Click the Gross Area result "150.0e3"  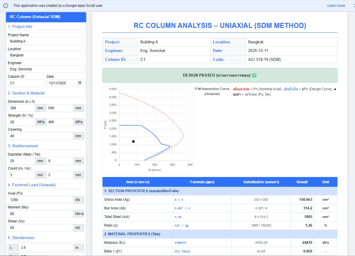pos(306,199)
